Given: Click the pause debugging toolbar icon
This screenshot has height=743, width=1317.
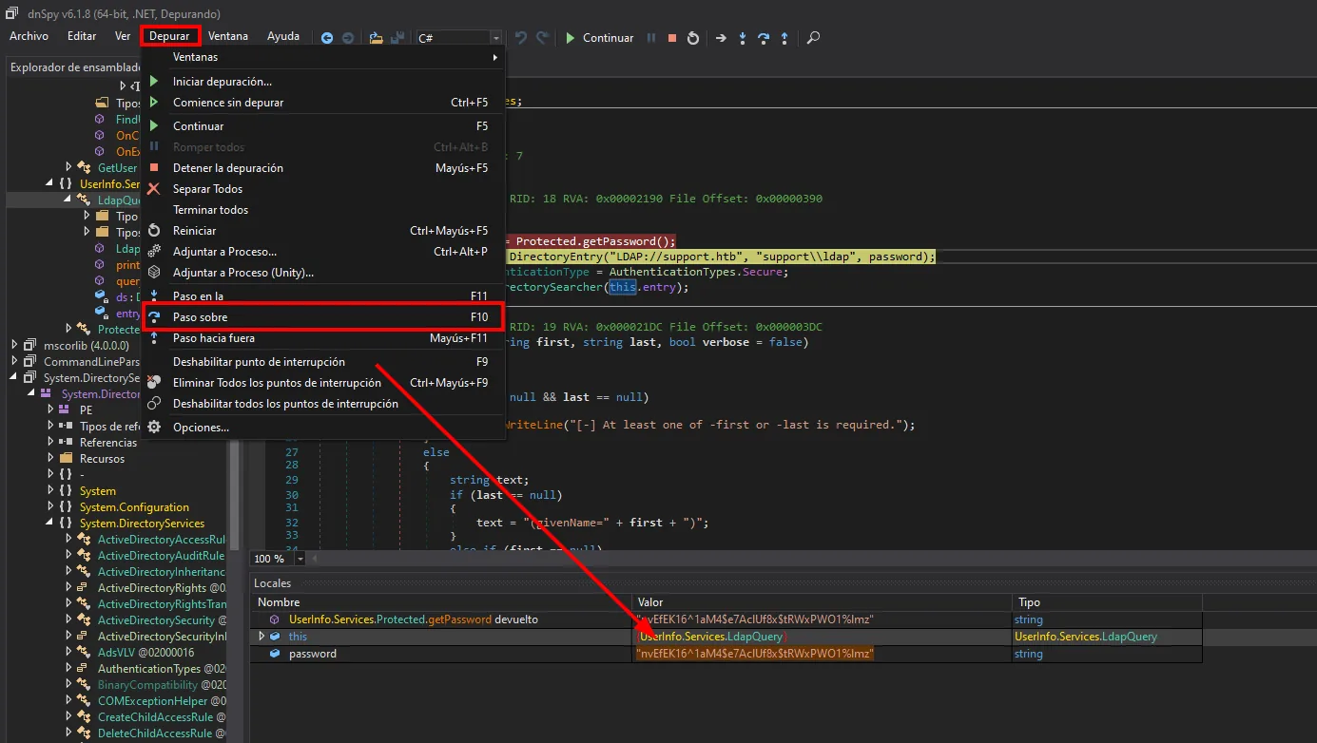Looking at the screenshot, I should coord(651,38).
